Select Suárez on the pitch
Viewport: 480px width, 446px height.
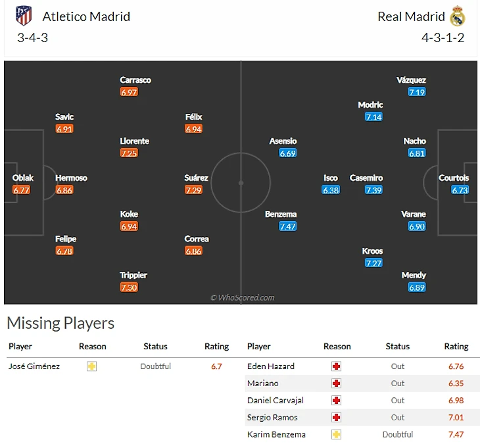[x=196, y=178]
